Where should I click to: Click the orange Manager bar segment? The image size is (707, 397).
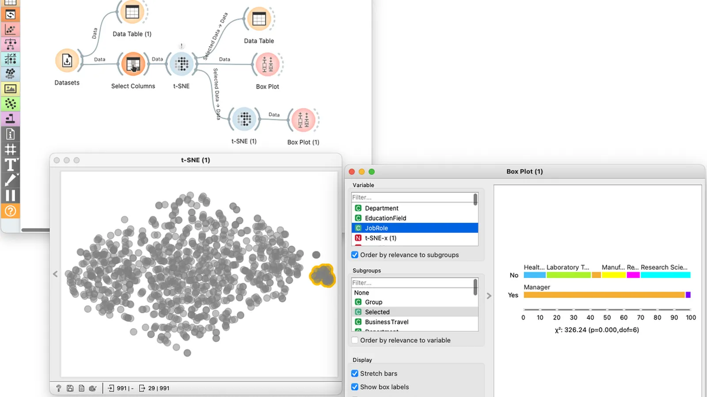click(604, 295)
